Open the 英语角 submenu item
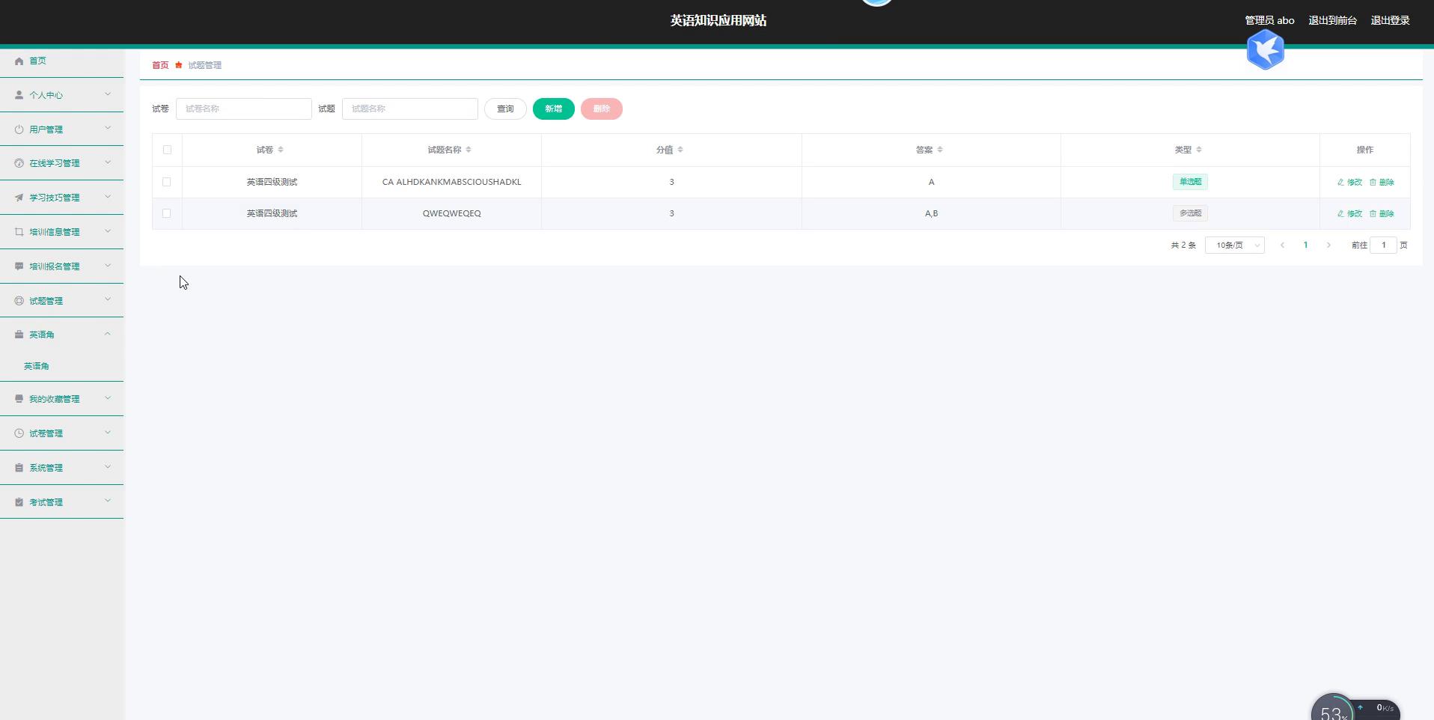The width and height of the screenshot is (1434, 720). (37, 367)
